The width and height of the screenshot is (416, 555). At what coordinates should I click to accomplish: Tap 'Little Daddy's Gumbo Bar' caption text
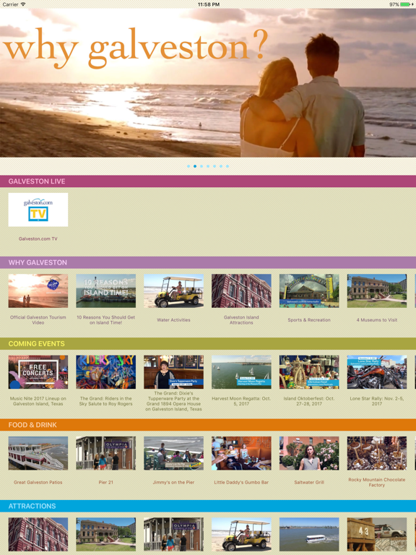(241, 483)
